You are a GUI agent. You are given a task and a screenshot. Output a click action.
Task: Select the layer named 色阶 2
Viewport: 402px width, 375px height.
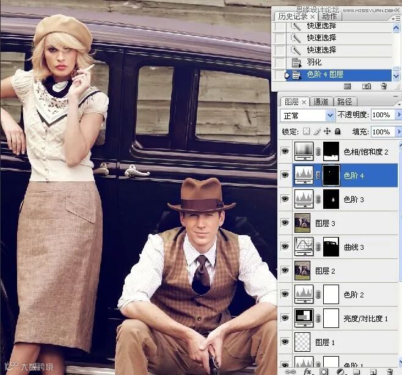(x=354, y=295)
